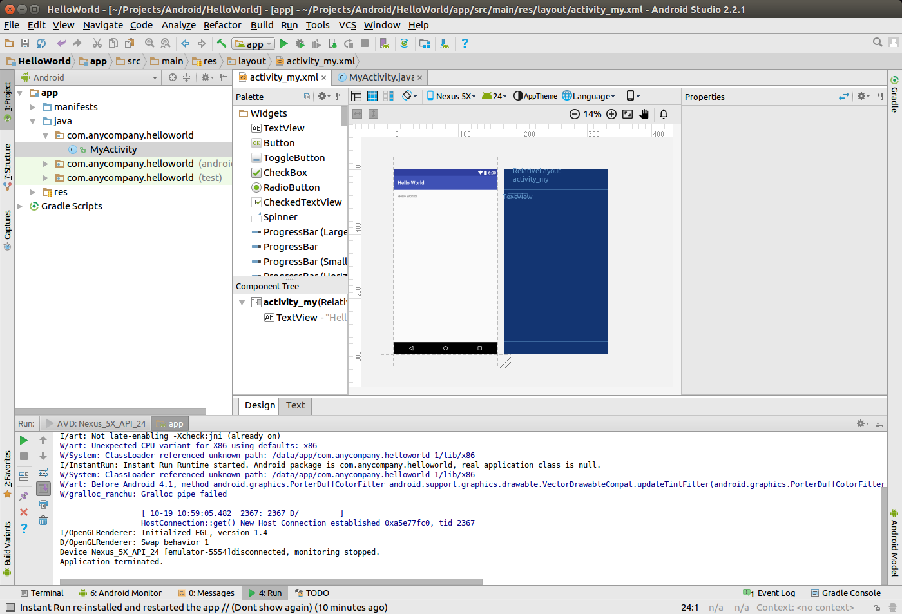Show warnings and errors via the bell icon

[664, 114]
